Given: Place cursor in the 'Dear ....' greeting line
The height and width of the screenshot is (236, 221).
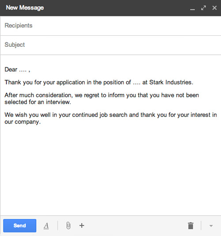Looking at the screenshot, I should [x=17, y=70].
